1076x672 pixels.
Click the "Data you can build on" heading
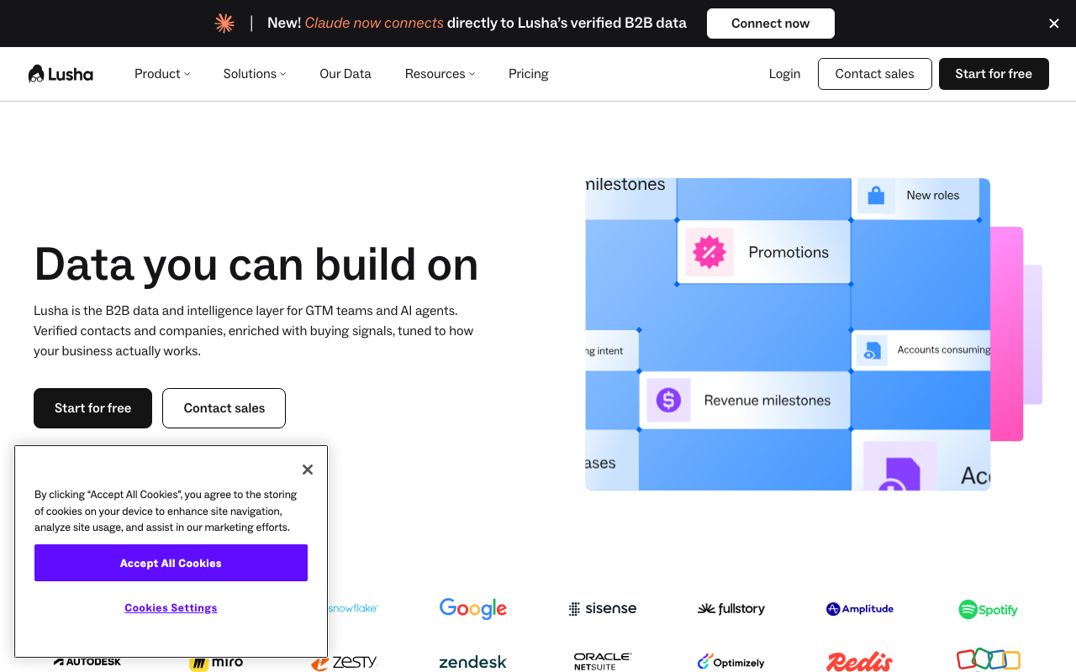256,264
